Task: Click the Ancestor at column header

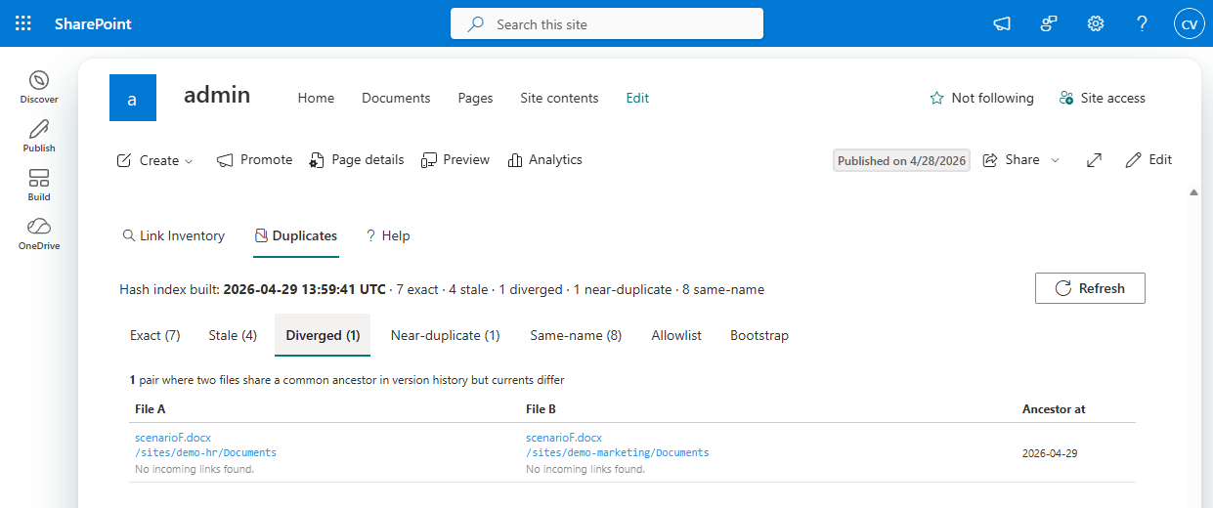Action: [1054, 409]
